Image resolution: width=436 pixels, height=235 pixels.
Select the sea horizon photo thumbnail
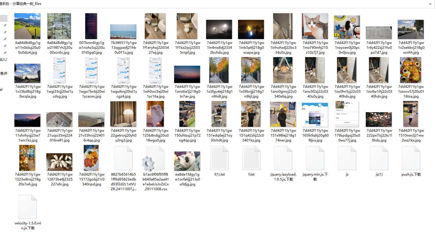pyautogui.click(x=123, y=32)
